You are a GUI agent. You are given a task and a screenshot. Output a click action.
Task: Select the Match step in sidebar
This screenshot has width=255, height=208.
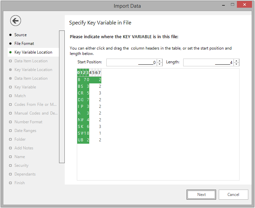click(20, 96)
